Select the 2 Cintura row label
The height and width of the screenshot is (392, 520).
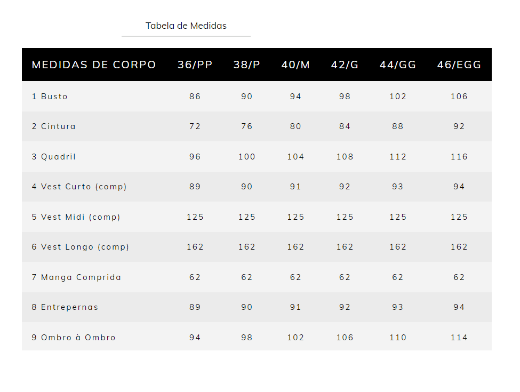tap(53, 126)
